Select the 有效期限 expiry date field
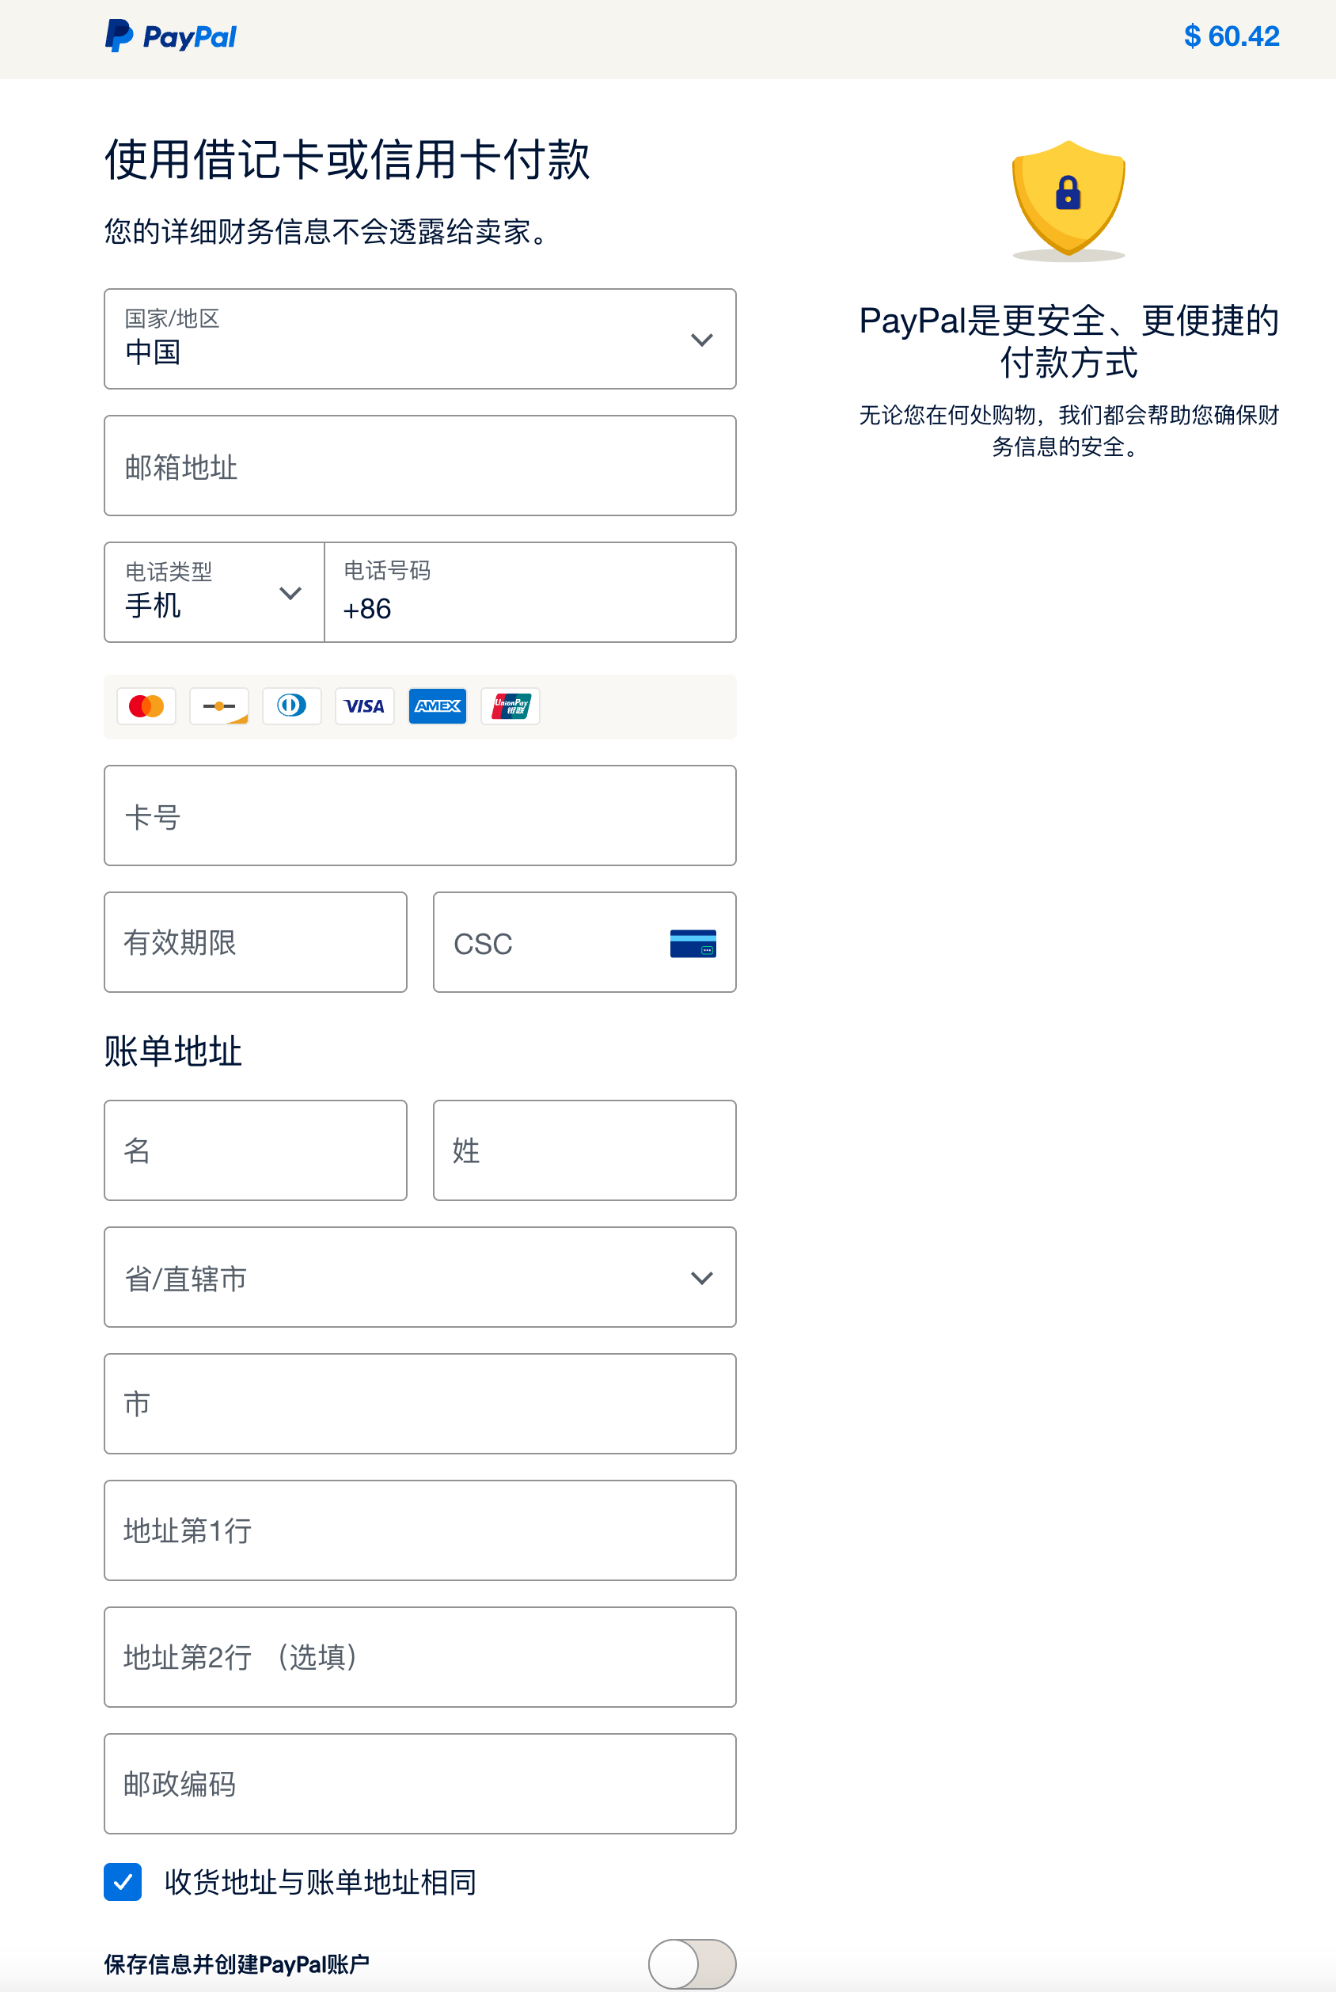The image size is (1336, 1992). click(256, 942)
